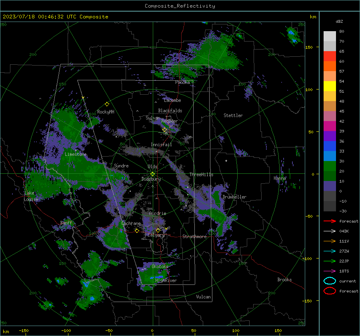360x336 pixels.
Task: Select the pink 42–45 dBZ swatch
Action: click(x=330, y=116)
